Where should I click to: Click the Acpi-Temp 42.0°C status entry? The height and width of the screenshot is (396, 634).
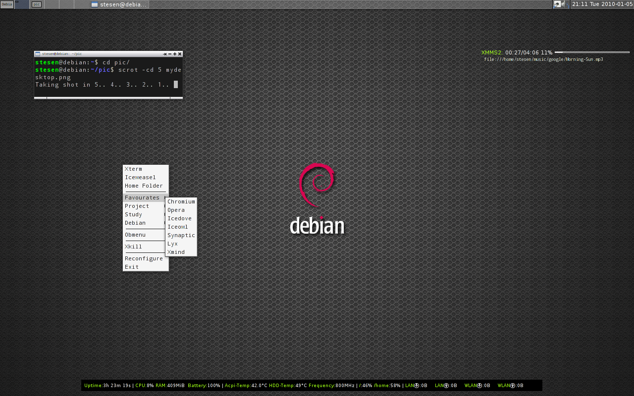pyautogui.click(x=246, y=386)
